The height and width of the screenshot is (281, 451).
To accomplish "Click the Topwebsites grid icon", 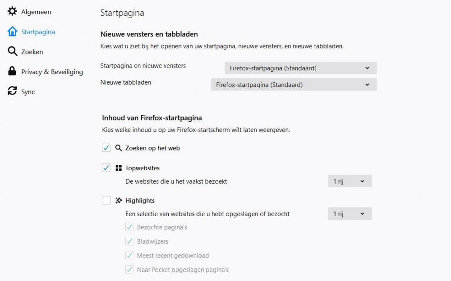I will [x=119, y=168].
